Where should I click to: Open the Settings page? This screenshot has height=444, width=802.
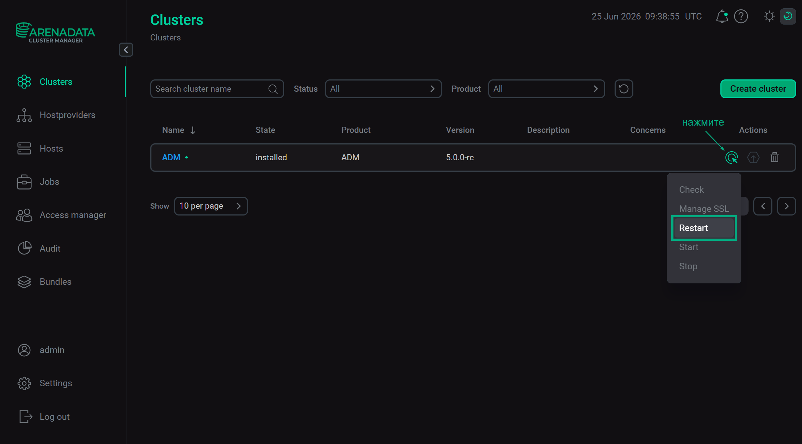pyautogui.click(x=56, y=383)
